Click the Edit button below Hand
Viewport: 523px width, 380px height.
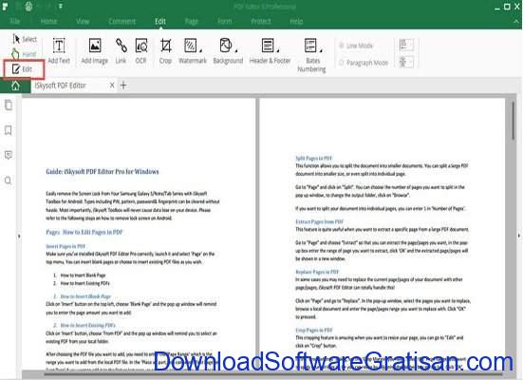point(23,69)
